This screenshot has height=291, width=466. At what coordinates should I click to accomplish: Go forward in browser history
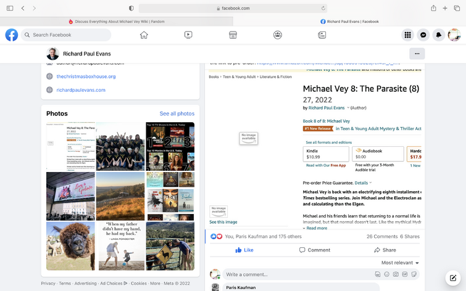pyautogui.click(x=34, y=8)
